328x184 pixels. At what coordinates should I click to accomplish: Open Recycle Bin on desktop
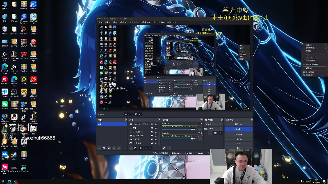click(5, 30)
